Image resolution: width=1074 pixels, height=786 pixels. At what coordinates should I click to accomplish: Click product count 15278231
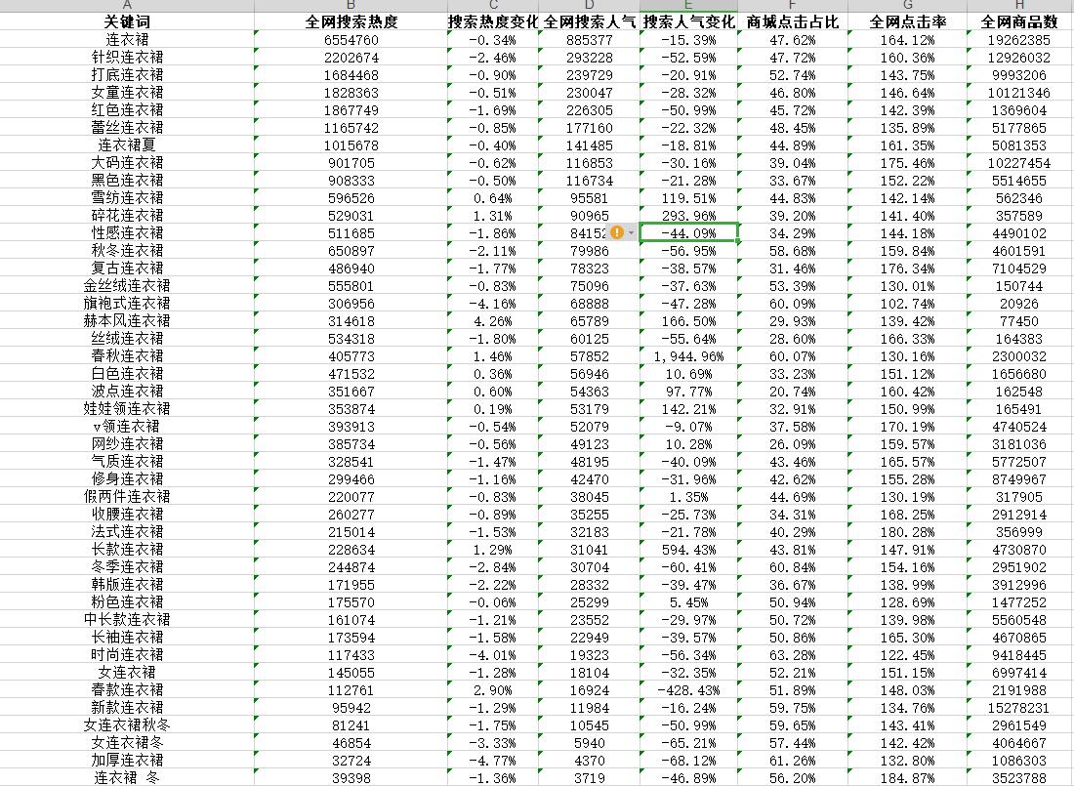click(1019, 708)
